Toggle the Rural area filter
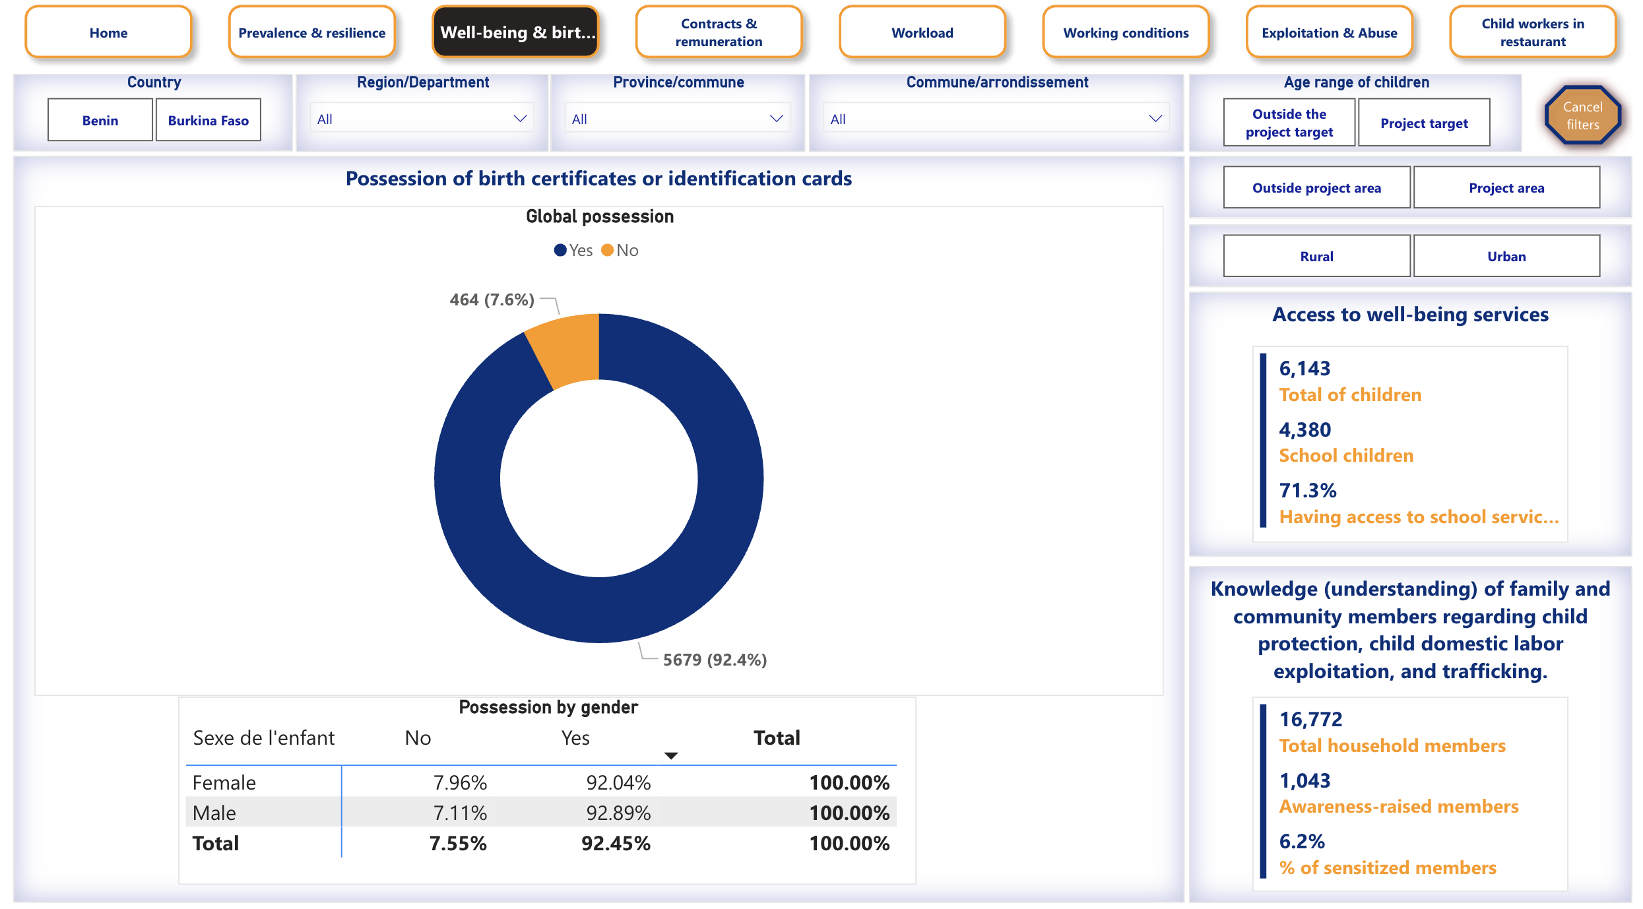 [x=1316, y=256]
